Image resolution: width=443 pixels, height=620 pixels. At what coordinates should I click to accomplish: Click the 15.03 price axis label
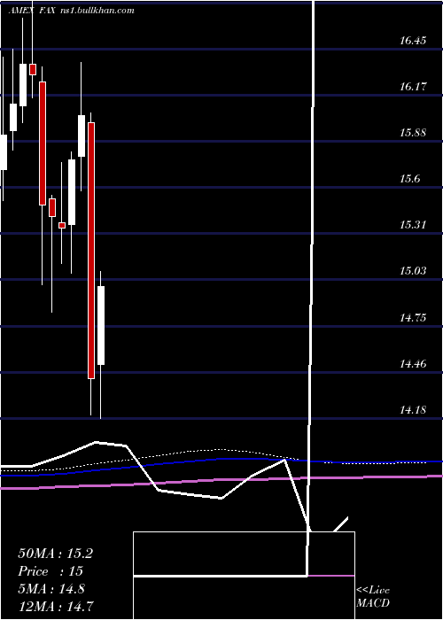pos(413,271)
